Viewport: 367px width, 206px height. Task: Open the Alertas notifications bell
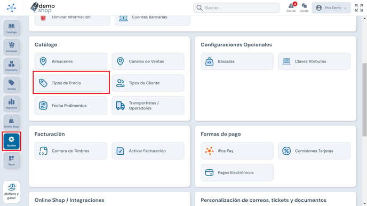point(291,7)
